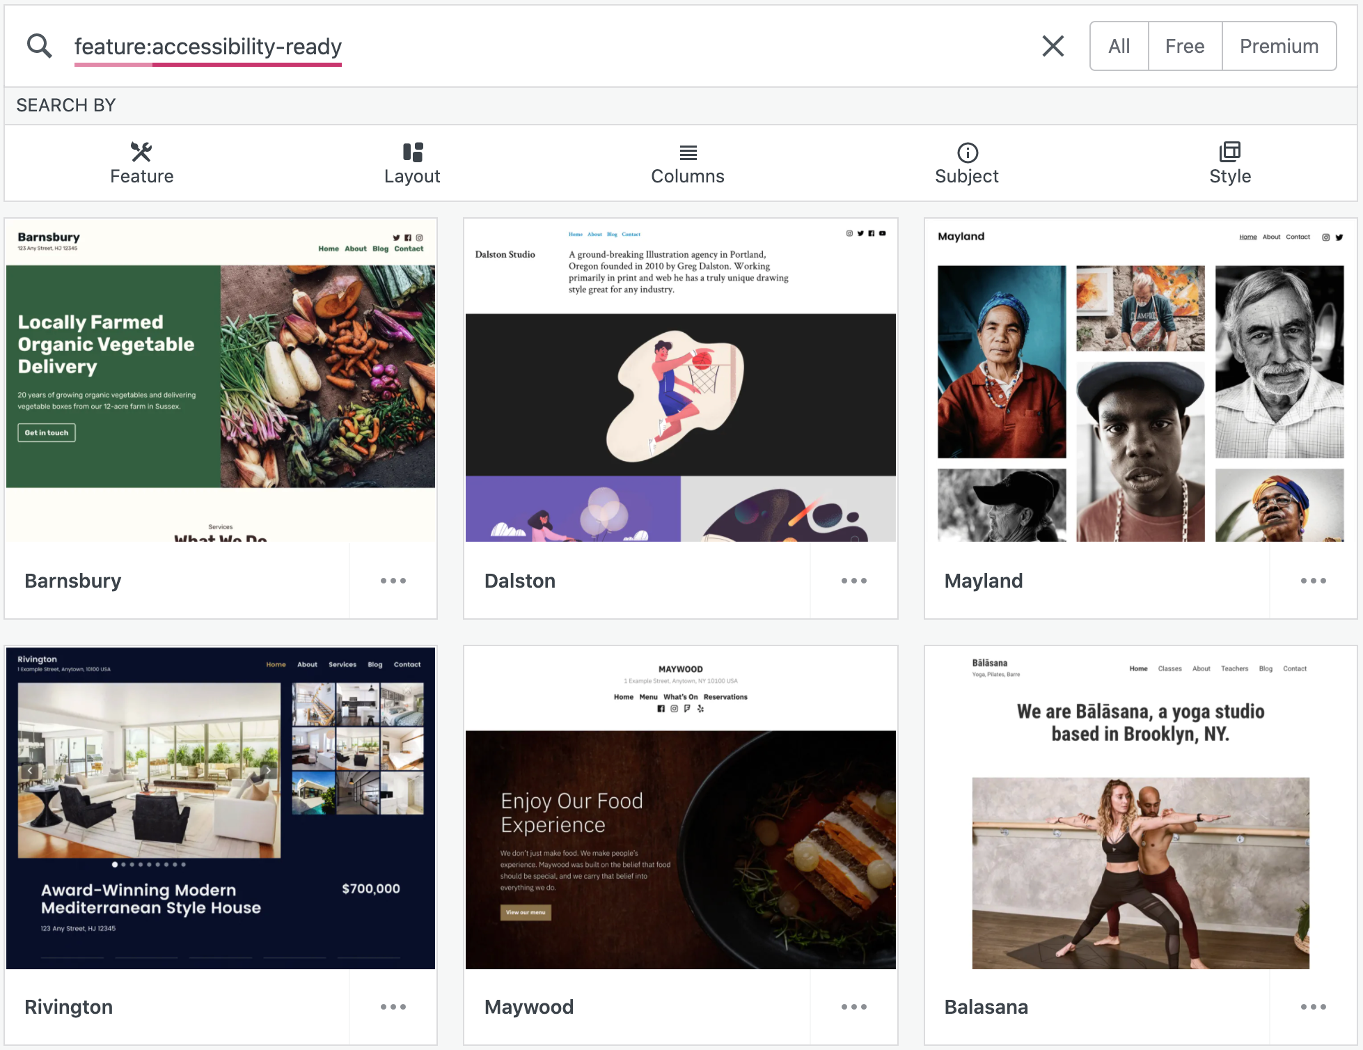Click the Balasana theme name

(986, 1007)
